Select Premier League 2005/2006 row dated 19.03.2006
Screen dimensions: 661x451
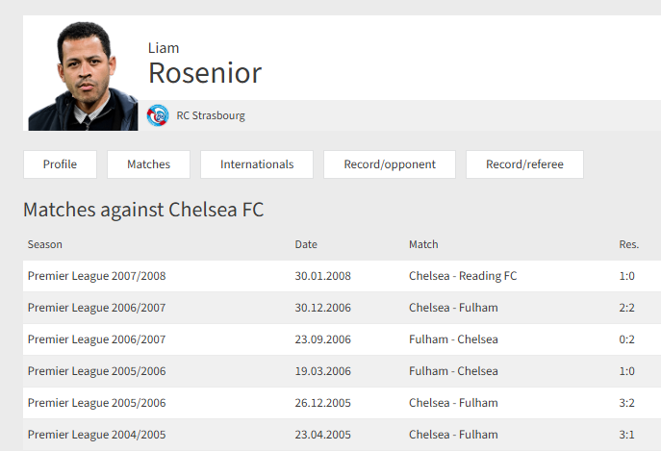tap(342, 371)
